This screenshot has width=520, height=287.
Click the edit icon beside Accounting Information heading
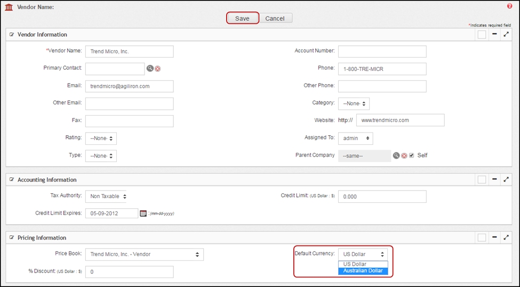[x=12, y=179]
